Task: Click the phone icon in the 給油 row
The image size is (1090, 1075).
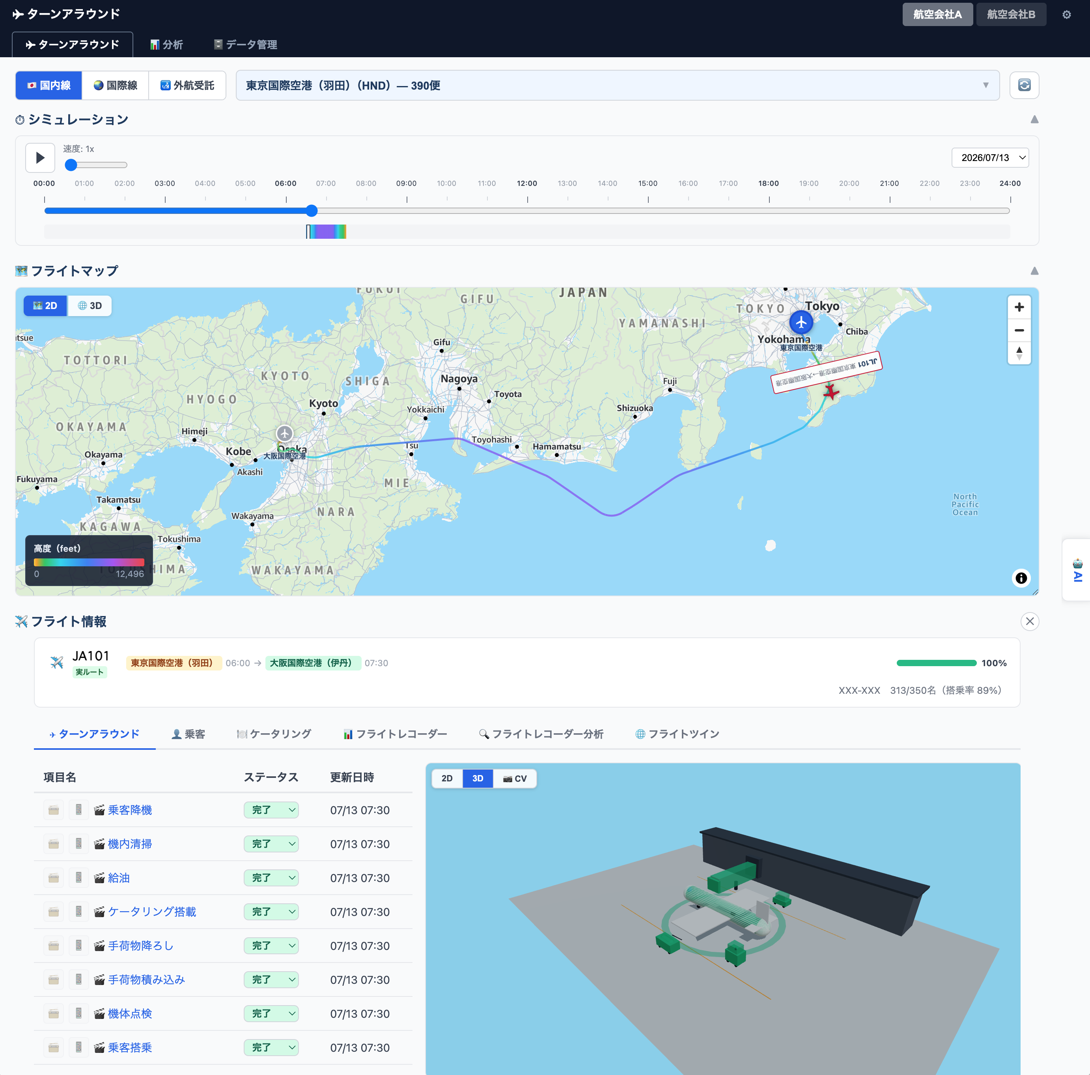Action: [78, 878]
